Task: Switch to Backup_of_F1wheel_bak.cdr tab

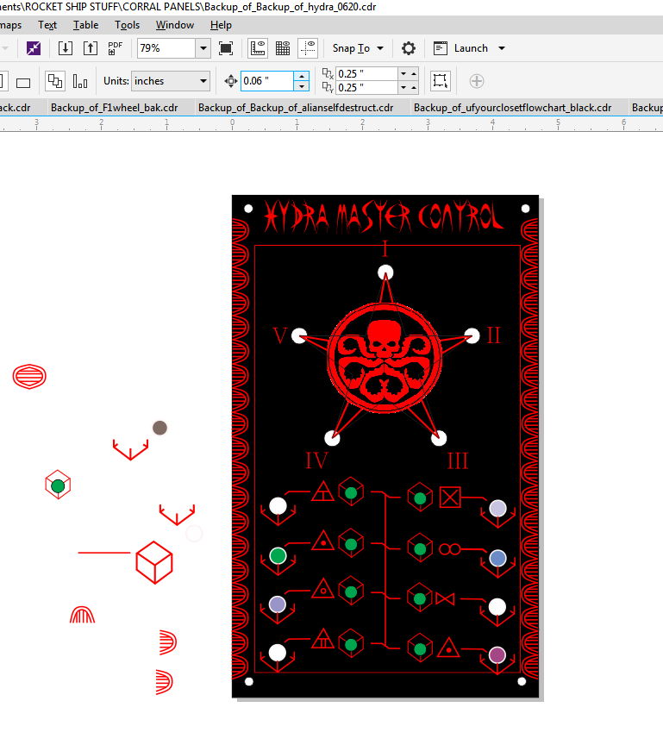Action: tap(114, 108)
